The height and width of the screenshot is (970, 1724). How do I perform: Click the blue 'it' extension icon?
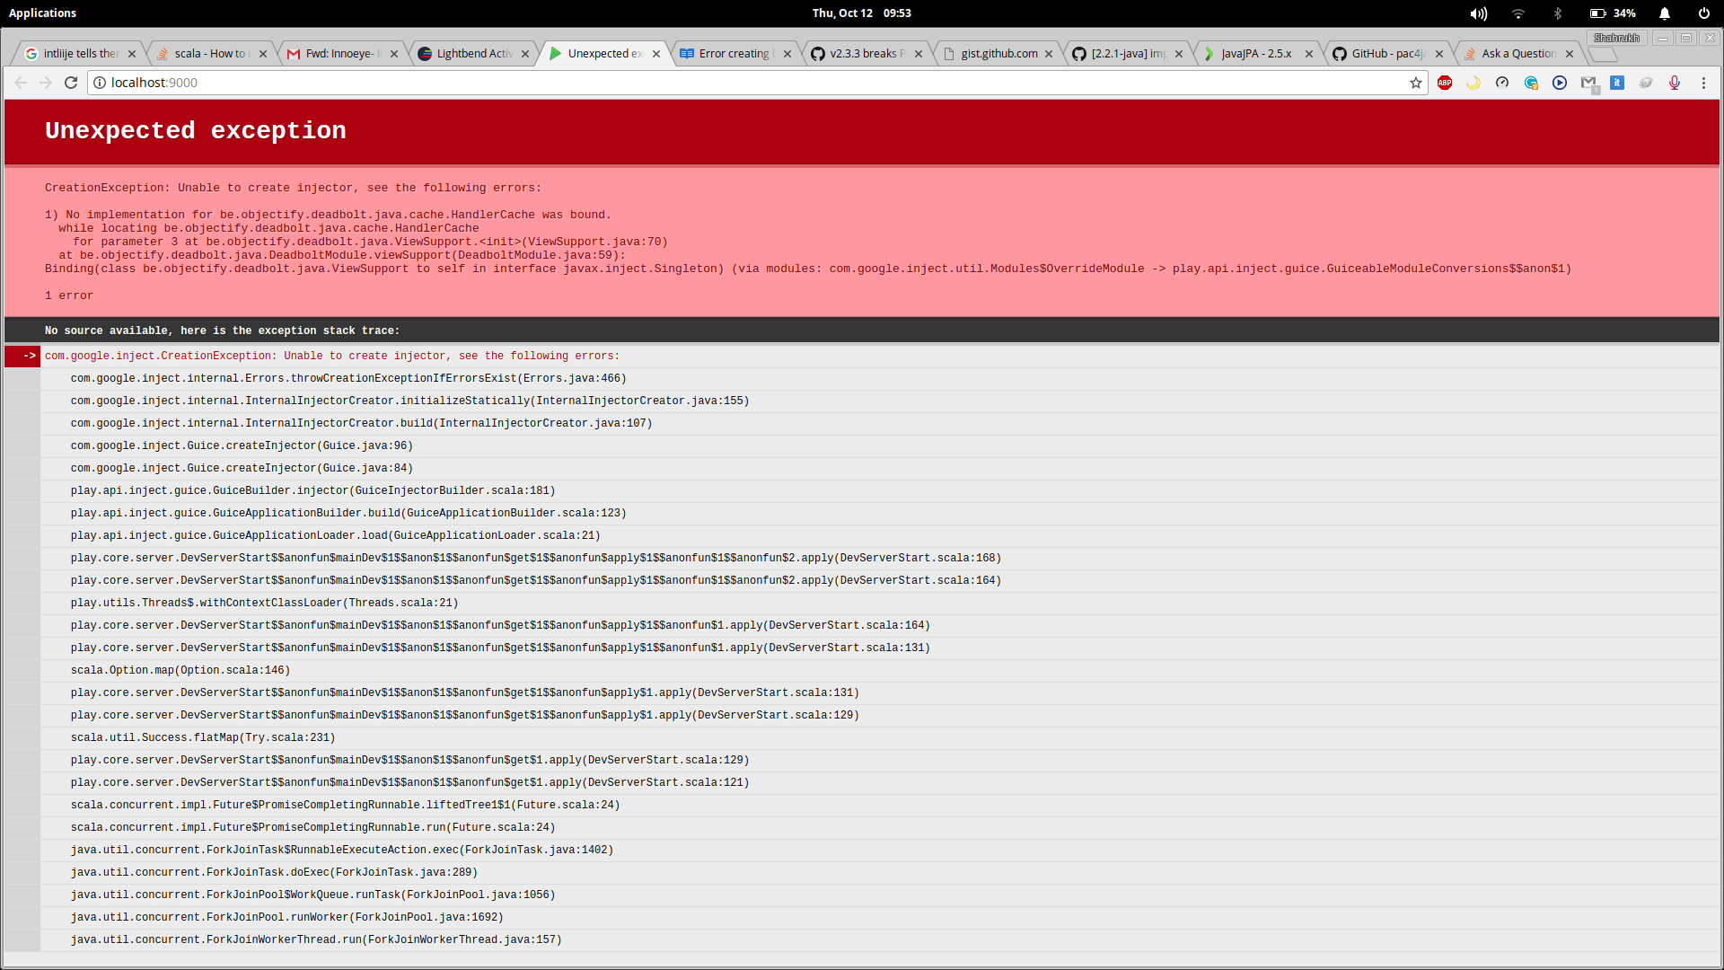click(x=1618, y=83)
